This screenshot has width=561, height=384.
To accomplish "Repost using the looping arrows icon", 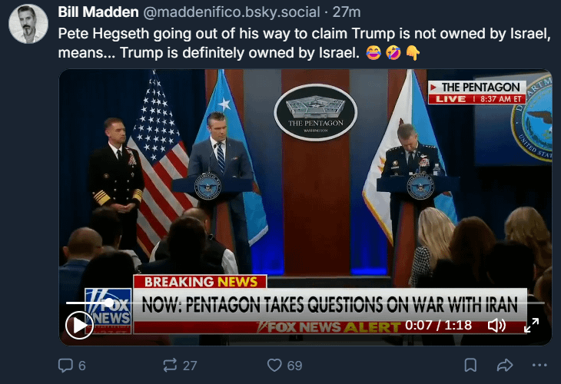I will point(170,366).
